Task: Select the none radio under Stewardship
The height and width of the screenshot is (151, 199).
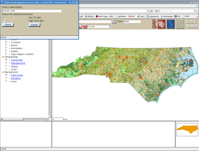Action: [x=6, y=69]
